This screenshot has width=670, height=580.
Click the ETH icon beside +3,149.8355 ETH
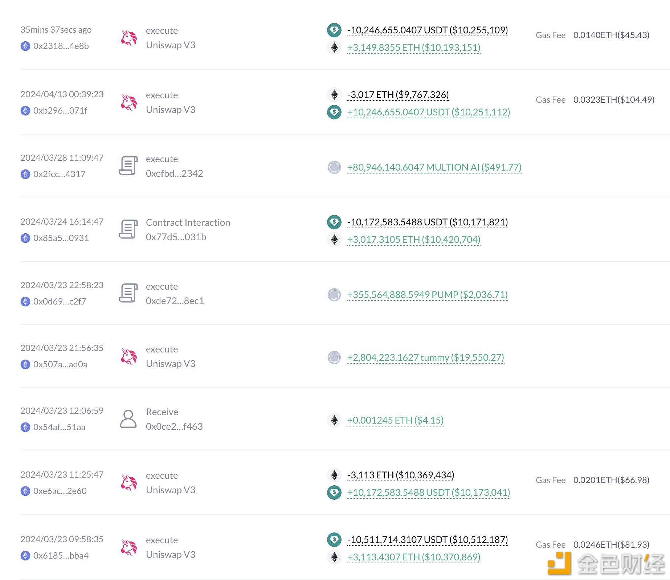(x=334, y=48)
